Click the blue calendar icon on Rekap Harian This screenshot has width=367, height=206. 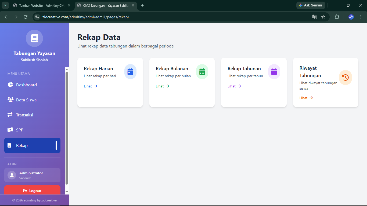point(130,72)
